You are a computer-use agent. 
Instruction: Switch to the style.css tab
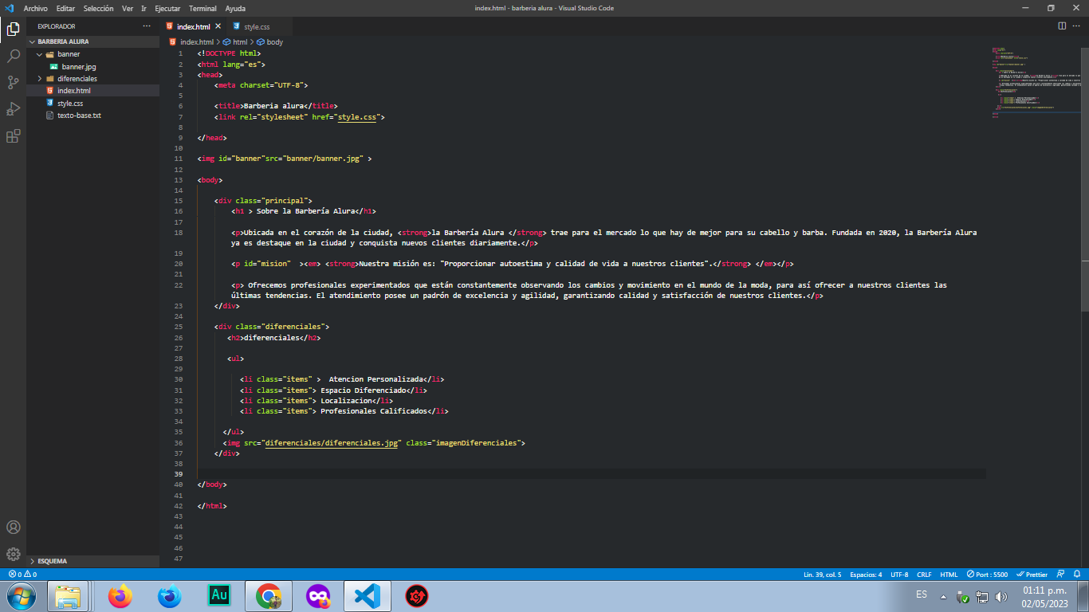click(x=255, y=26)
